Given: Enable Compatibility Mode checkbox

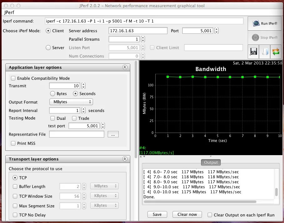Looking at the screenshot, I should [x=13, y=78].
